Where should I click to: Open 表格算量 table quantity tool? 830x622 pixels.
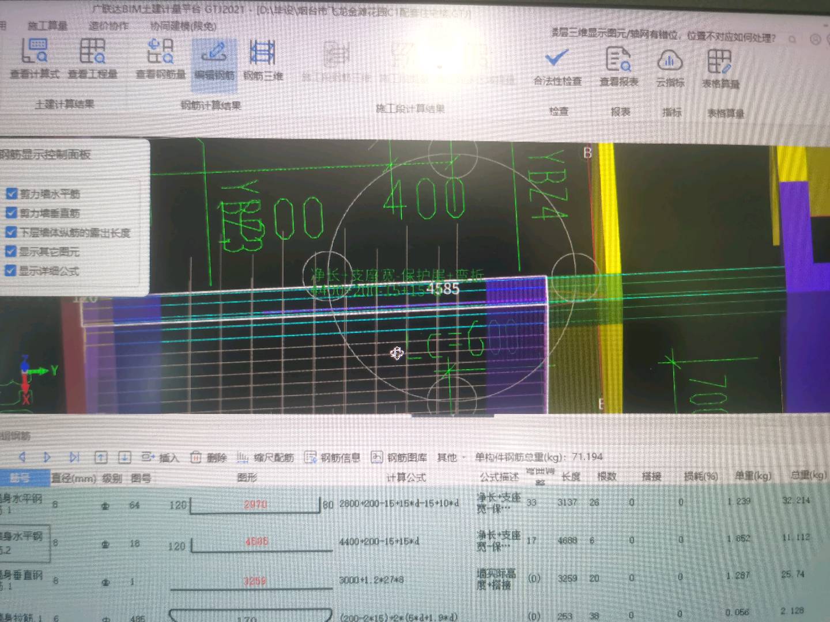point(720,69)
